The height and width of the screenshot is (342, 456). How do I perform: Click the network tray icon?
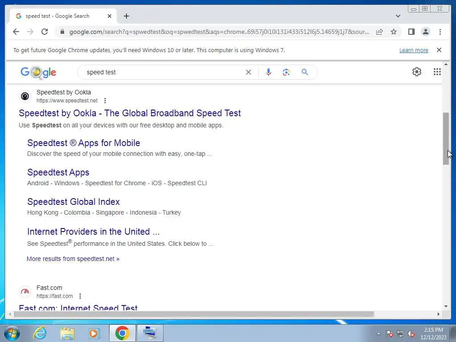[400, 334]
